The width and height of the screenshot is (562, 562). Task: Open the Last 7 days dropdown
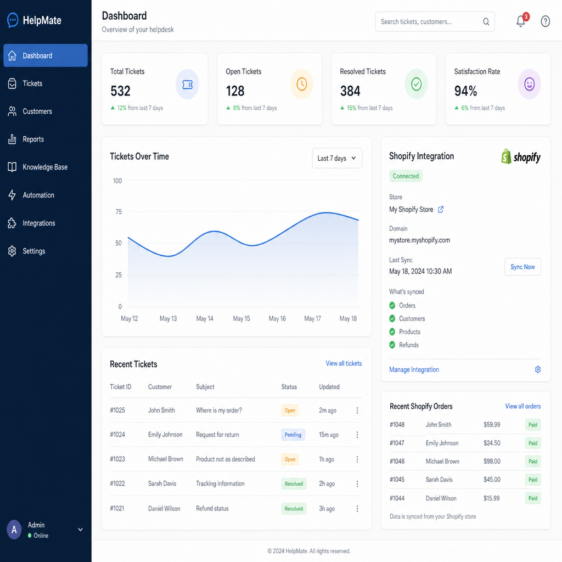pyautogui.click(x=337, y=158)
